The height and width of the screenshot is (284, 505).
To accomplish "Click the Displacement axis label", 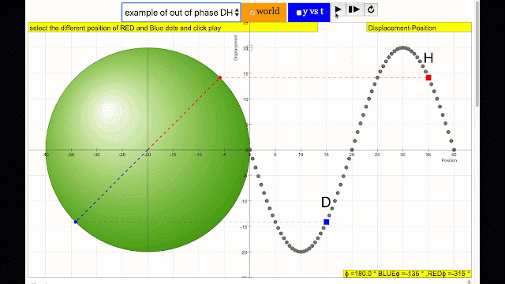I will (236, 47).
